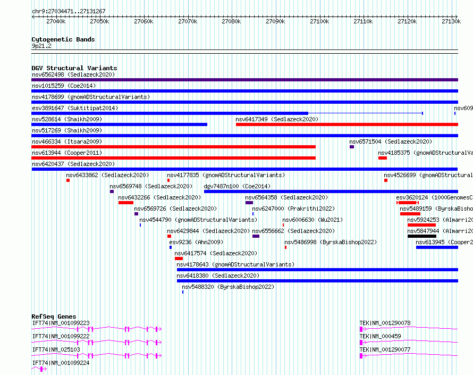Click nsv6564358 (Sedlazeck2020) label
Screen dimensions: 473x375
pos(286,197)
